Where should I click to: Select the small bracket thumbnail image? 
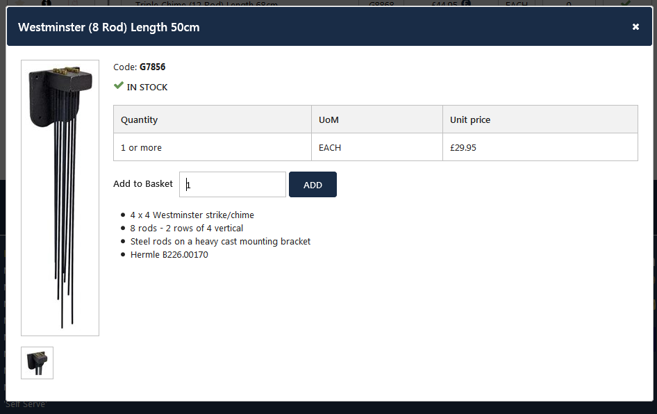37,363
